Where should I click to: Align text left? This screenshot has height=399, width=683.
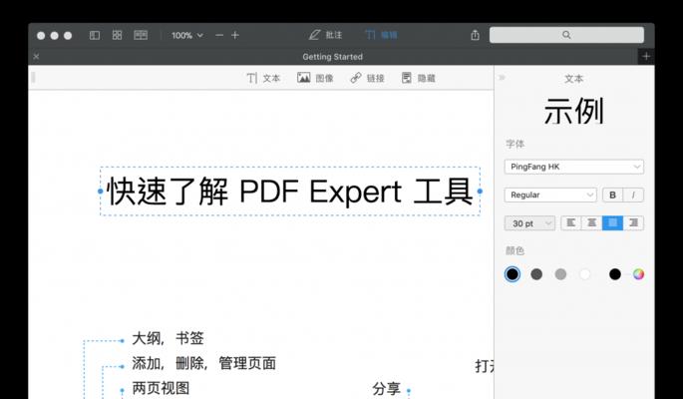(x=570, y=223)
